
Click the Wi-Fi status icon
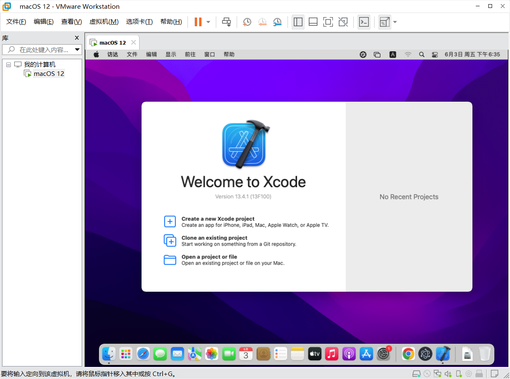click(408, 54)
